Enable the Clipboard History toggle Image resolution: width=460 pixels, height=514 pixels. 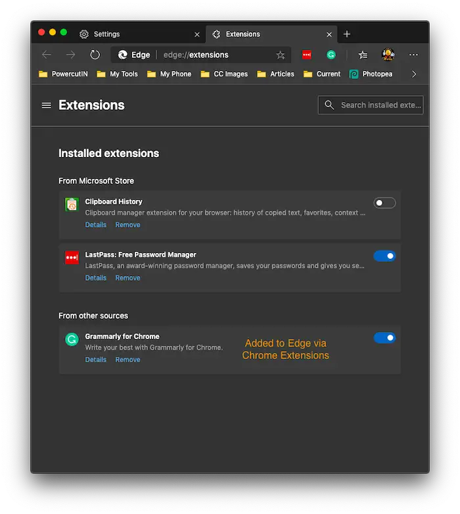click(384, 203)
